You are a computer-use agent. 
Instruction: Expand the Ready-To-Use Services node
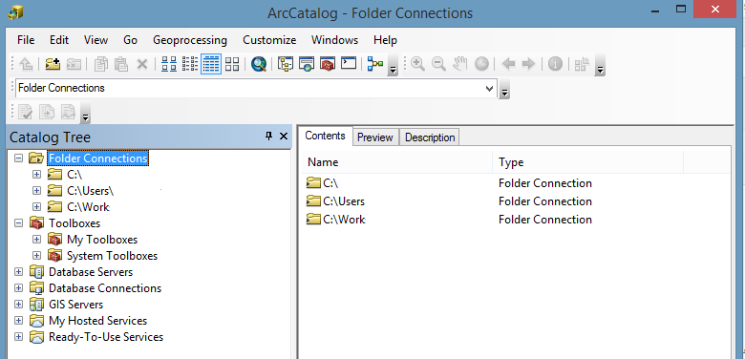click(x=18, y=337)
